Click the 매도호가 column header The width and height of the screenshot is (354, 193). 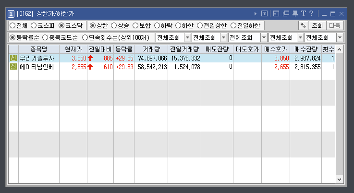[x=247, y=49]
